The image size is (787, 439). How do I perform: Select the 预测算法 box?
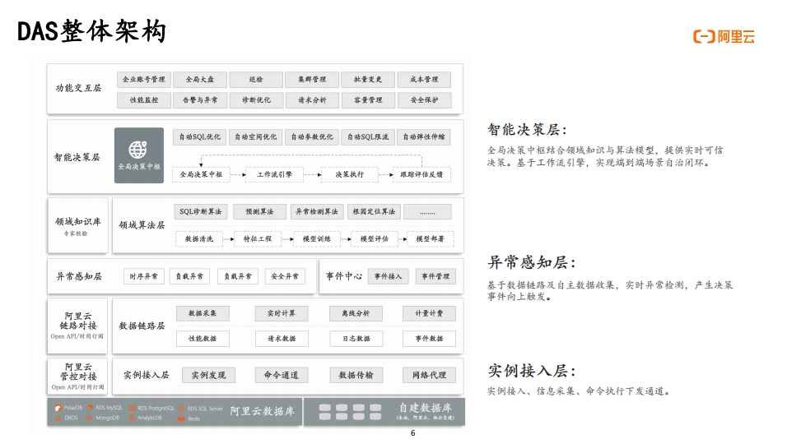point(259,211)
